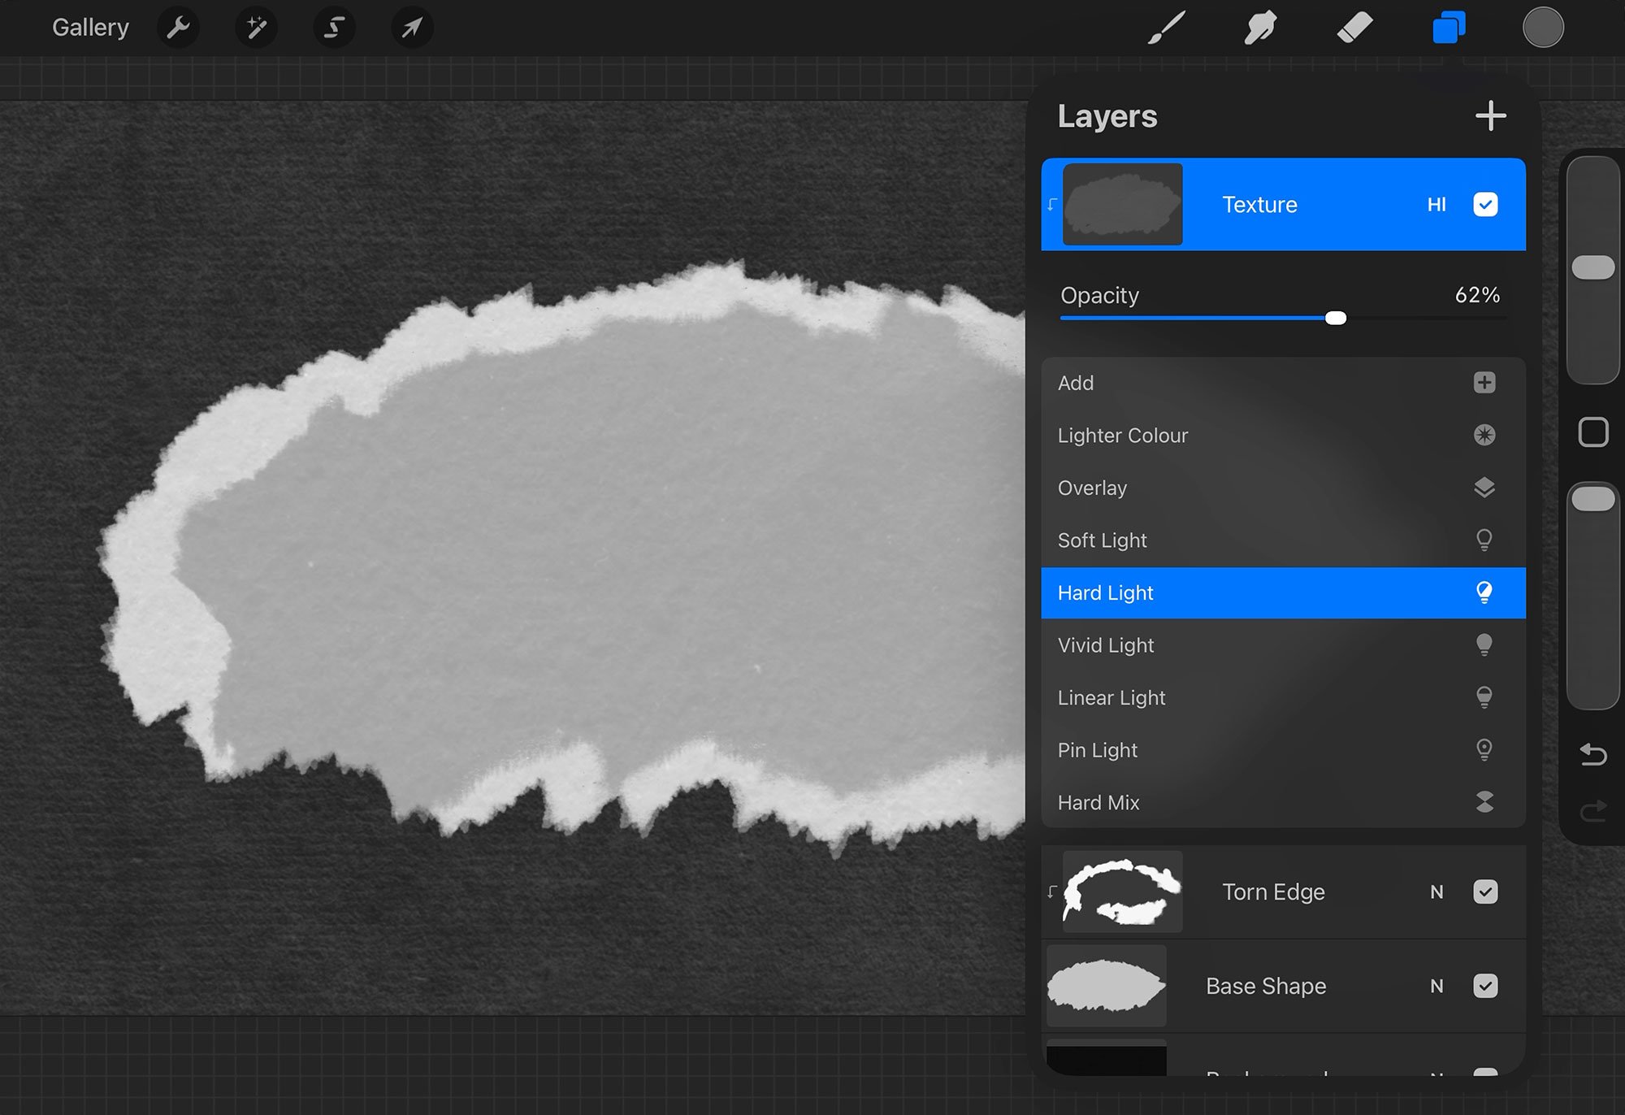This screenshot has width=1625, height=1115.
Task: Open Base Shape layer N blend mode
Action: coord(1436,987)
